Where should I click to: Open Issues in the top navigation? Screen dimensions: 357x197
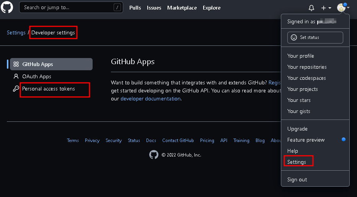tap(154, 8)
